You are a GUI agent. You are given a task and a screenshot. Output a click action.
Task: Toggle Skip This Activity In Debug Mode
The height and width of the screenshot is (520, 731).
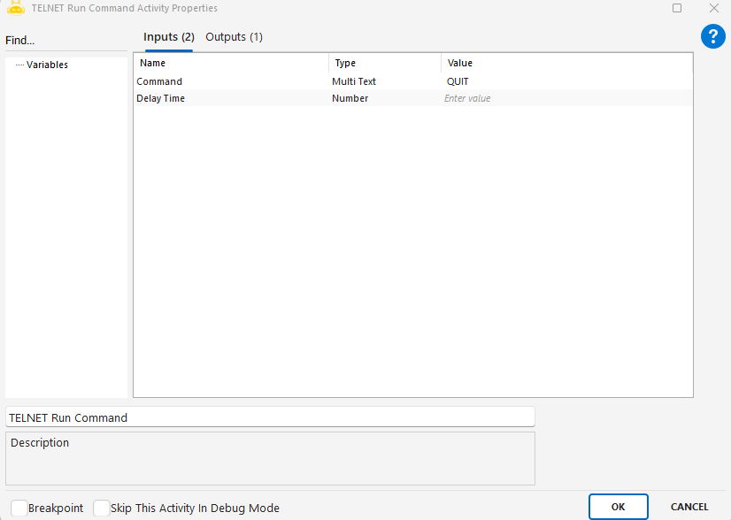coord(102,508)
